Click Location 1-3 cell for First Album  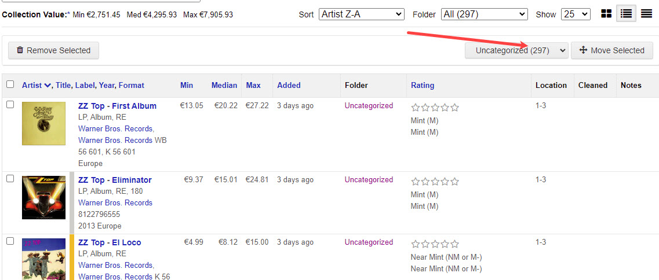(541, 106)
